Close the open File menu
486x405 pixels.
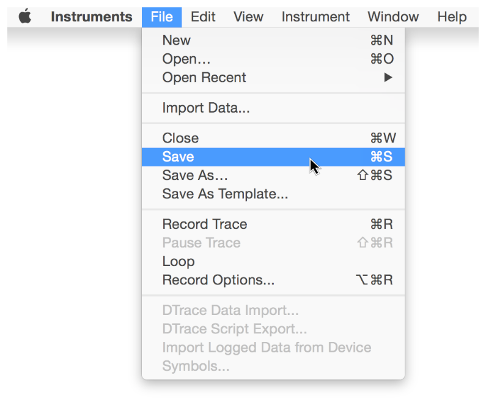[x=161, y=17]
